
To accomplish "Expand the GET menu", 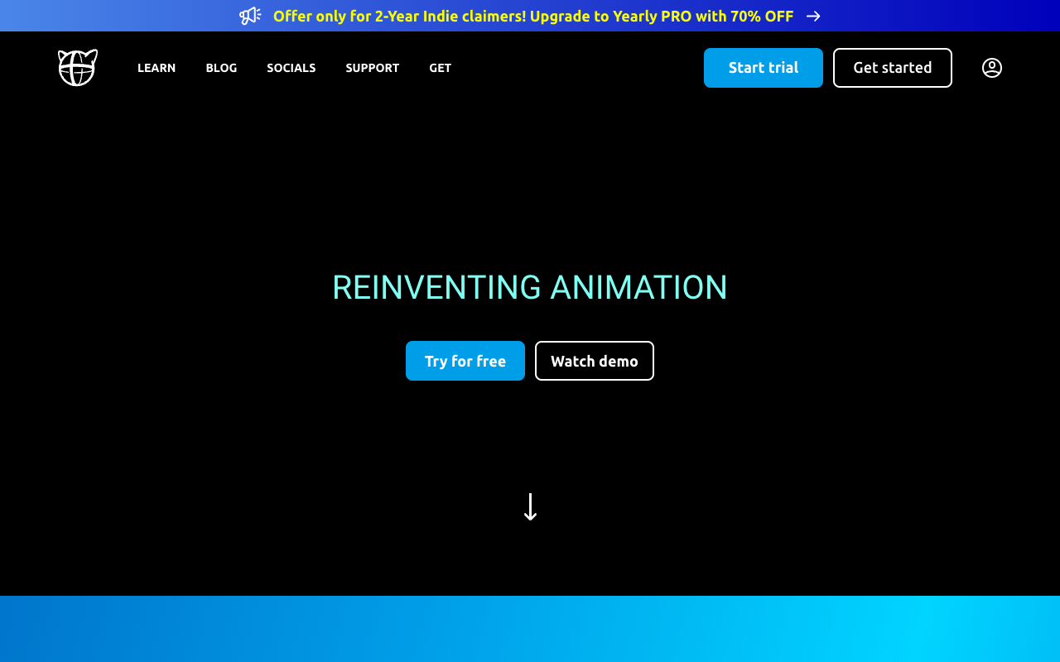I will [x=441, y=68].
